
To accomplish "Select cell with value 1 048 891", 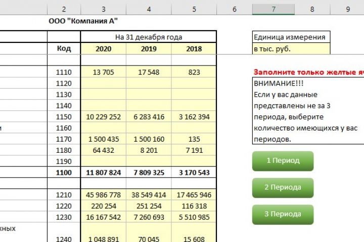I will pyautogui.click(x=103, y=232).
